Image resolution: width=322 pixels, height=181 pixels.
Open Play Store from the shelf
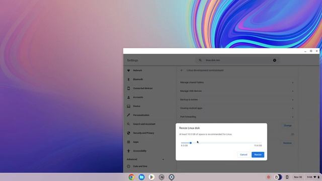151,177
